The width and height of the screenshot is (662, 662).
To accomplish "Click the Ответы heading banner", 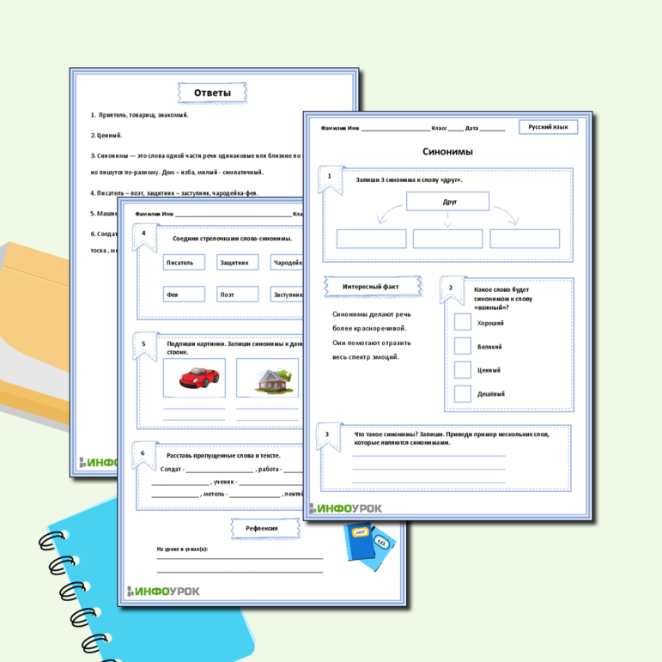I will (211, 92).
